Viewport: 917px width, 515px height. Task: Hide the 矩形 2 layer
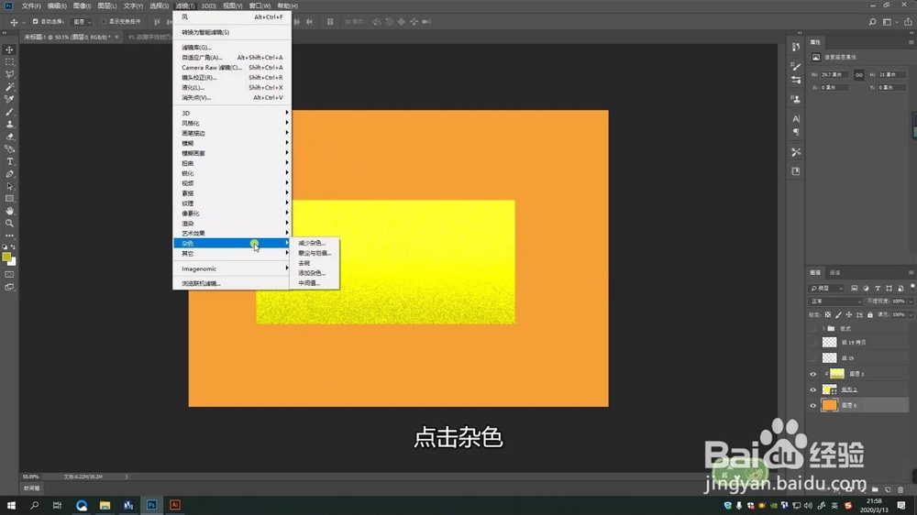coord(812,389)
